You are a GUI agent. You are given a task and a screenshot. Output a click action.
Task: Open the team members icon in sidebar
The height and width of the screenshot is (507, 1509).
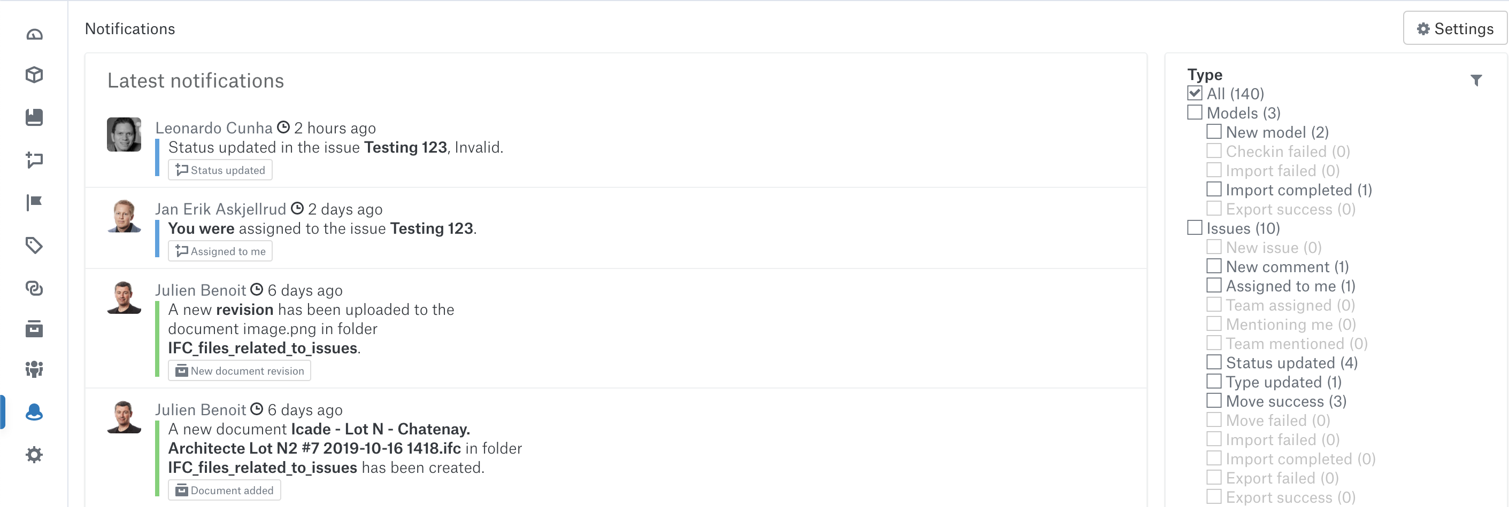click(35, 370)
